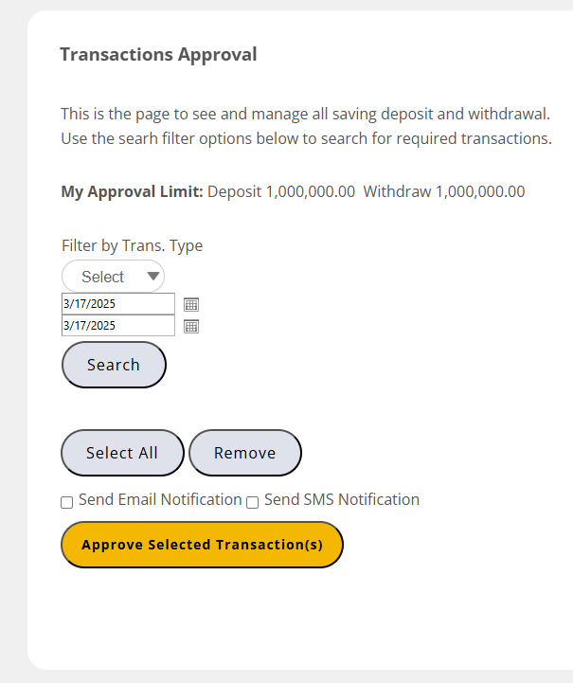
Task: Click the Remove button
Action: (x=244, y=453)
